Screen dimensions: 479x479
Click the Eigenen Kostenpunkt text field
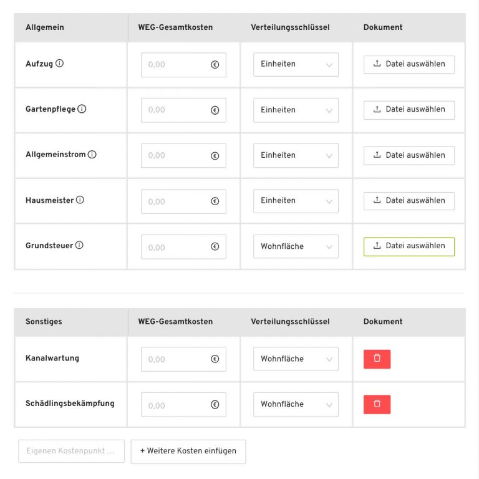point(72,451)
